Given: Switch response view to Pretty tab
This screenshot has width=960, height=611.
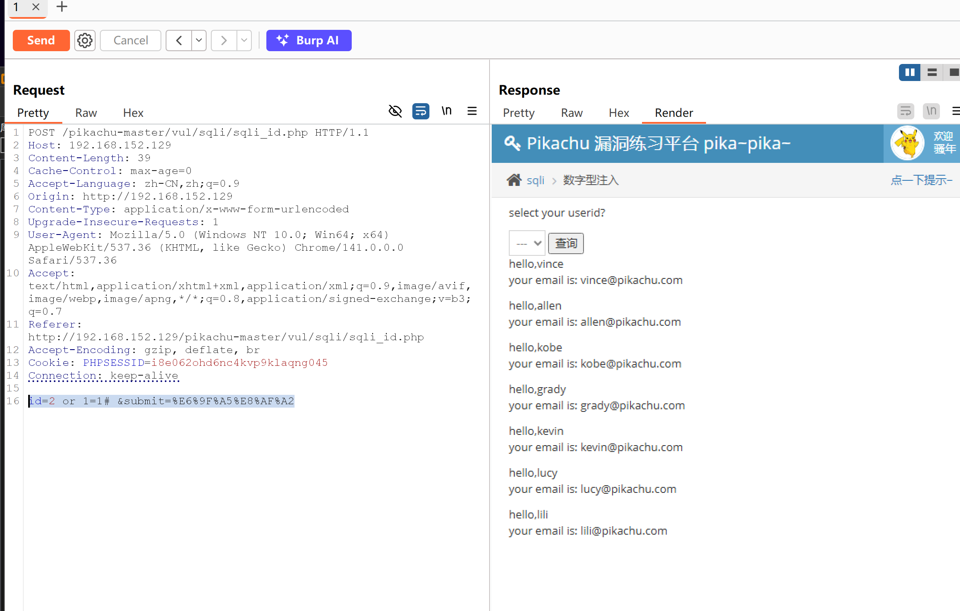Looking at the screenshot, I should [x=519, y=113].
